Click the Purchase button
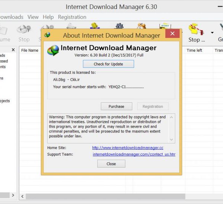223x204 pixels. point(116,106)
